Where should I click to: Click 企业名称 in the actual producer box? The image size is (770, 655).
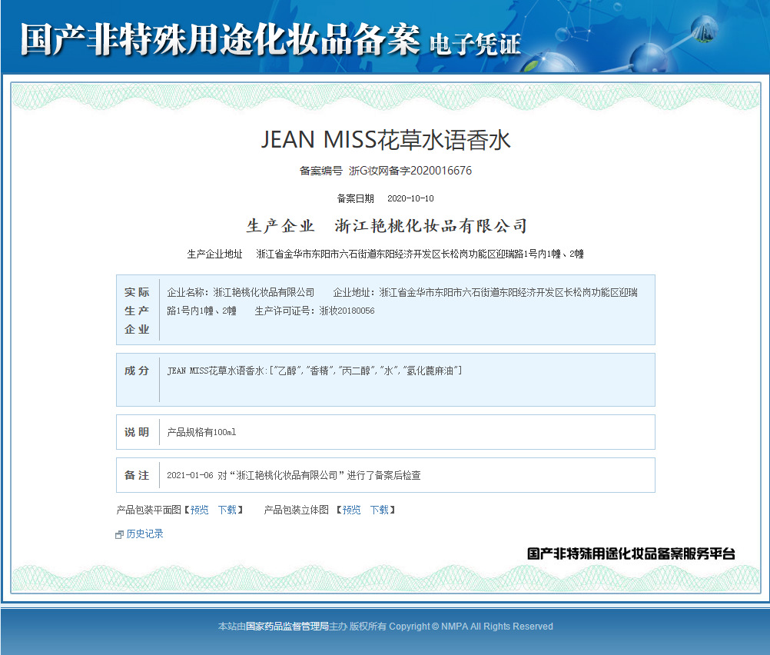point(188,292)
